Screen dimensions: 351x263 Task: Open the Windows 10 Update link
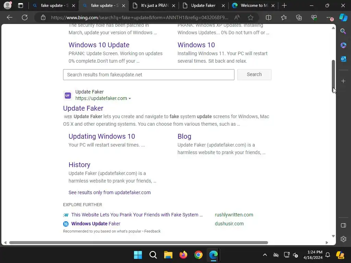pos(99,45)
